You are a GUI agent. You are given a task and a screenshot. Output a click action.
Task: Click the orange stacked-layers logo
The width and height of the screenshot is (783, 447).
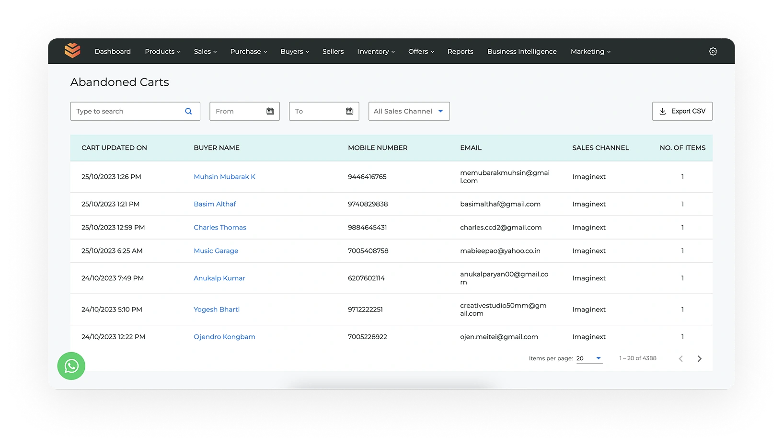click(72, 50)
